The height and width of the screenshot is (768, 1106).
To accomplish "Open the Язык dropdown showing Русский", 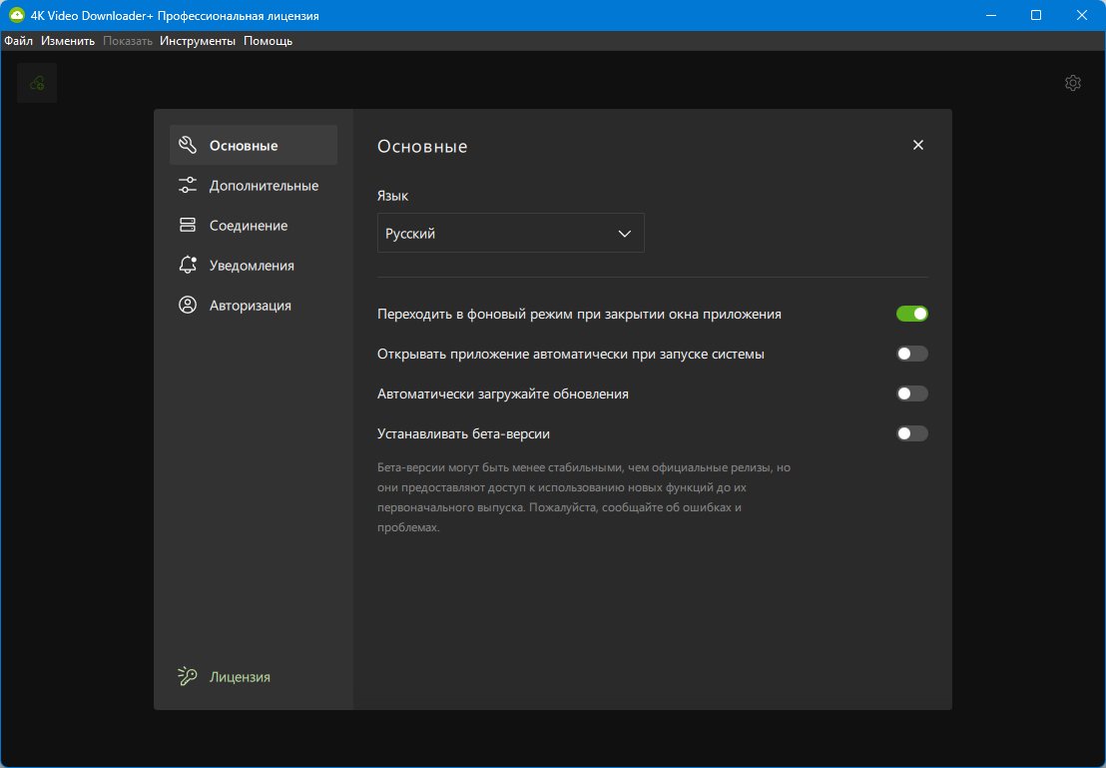I will (511, 233).
